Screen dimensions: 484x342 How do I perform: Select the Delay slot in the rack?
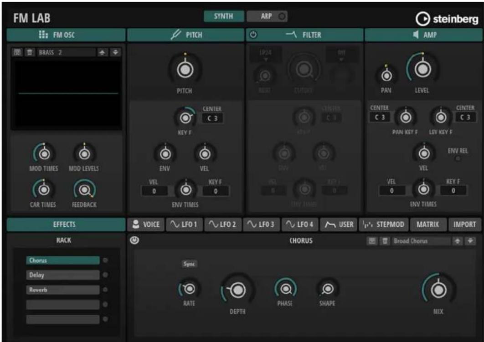pos(62,275)
